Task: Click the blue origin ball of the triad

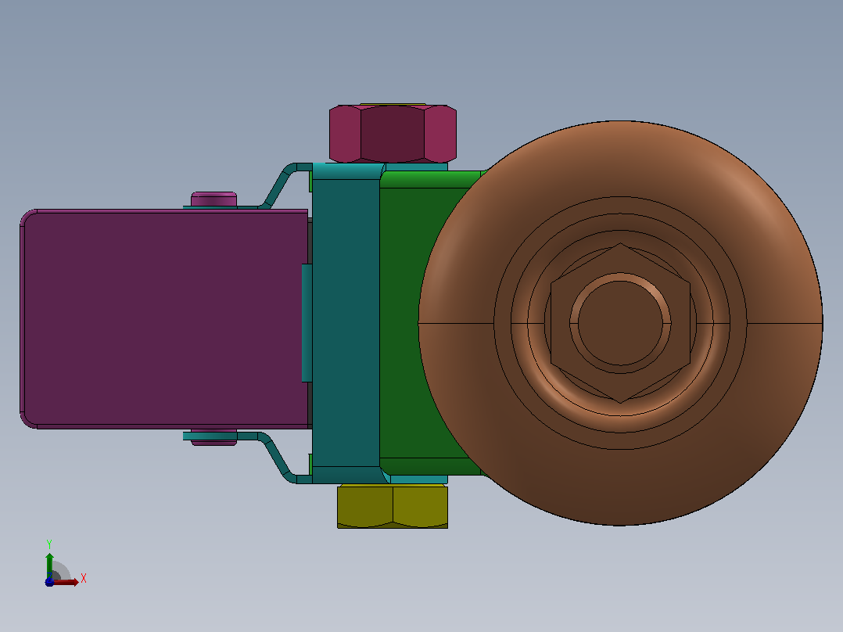Action: [x=49, y=582]
